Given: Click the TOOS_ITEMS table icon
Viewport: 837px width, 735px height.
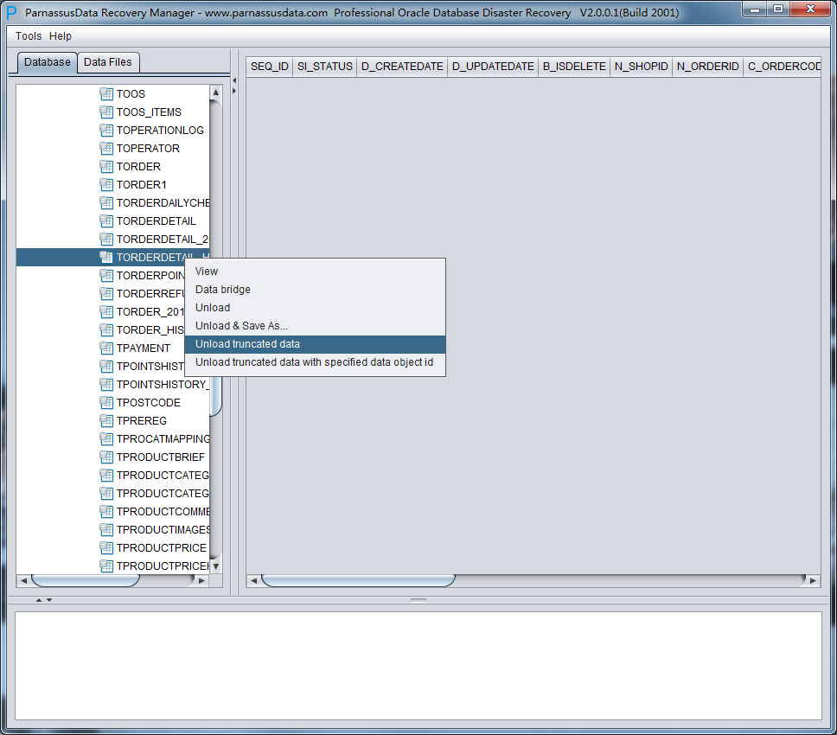Looking at the screenshot, I should point(106,112).
